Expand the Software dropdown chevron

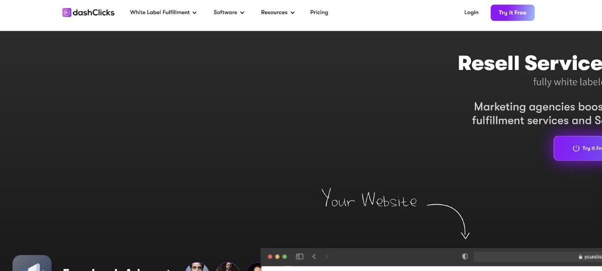coord(242,13)
